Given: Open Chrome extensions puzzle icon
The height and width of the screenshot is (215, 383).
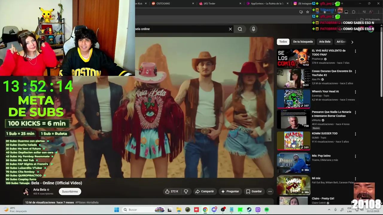Looking at the screenshot, I should click(353, 12).
